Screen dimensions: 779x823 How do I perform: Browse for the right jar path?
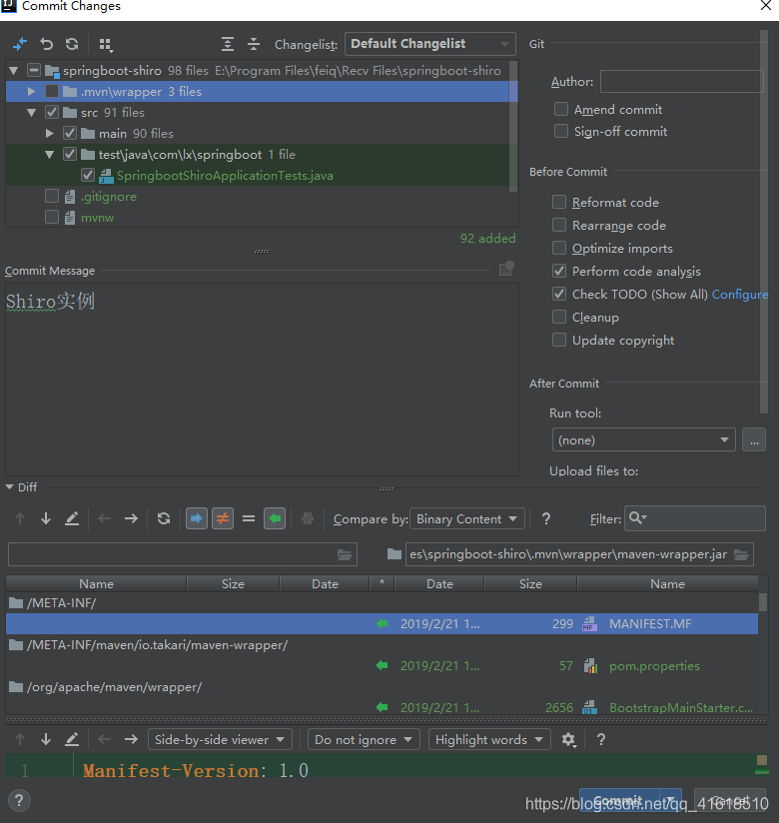point(741,554)
